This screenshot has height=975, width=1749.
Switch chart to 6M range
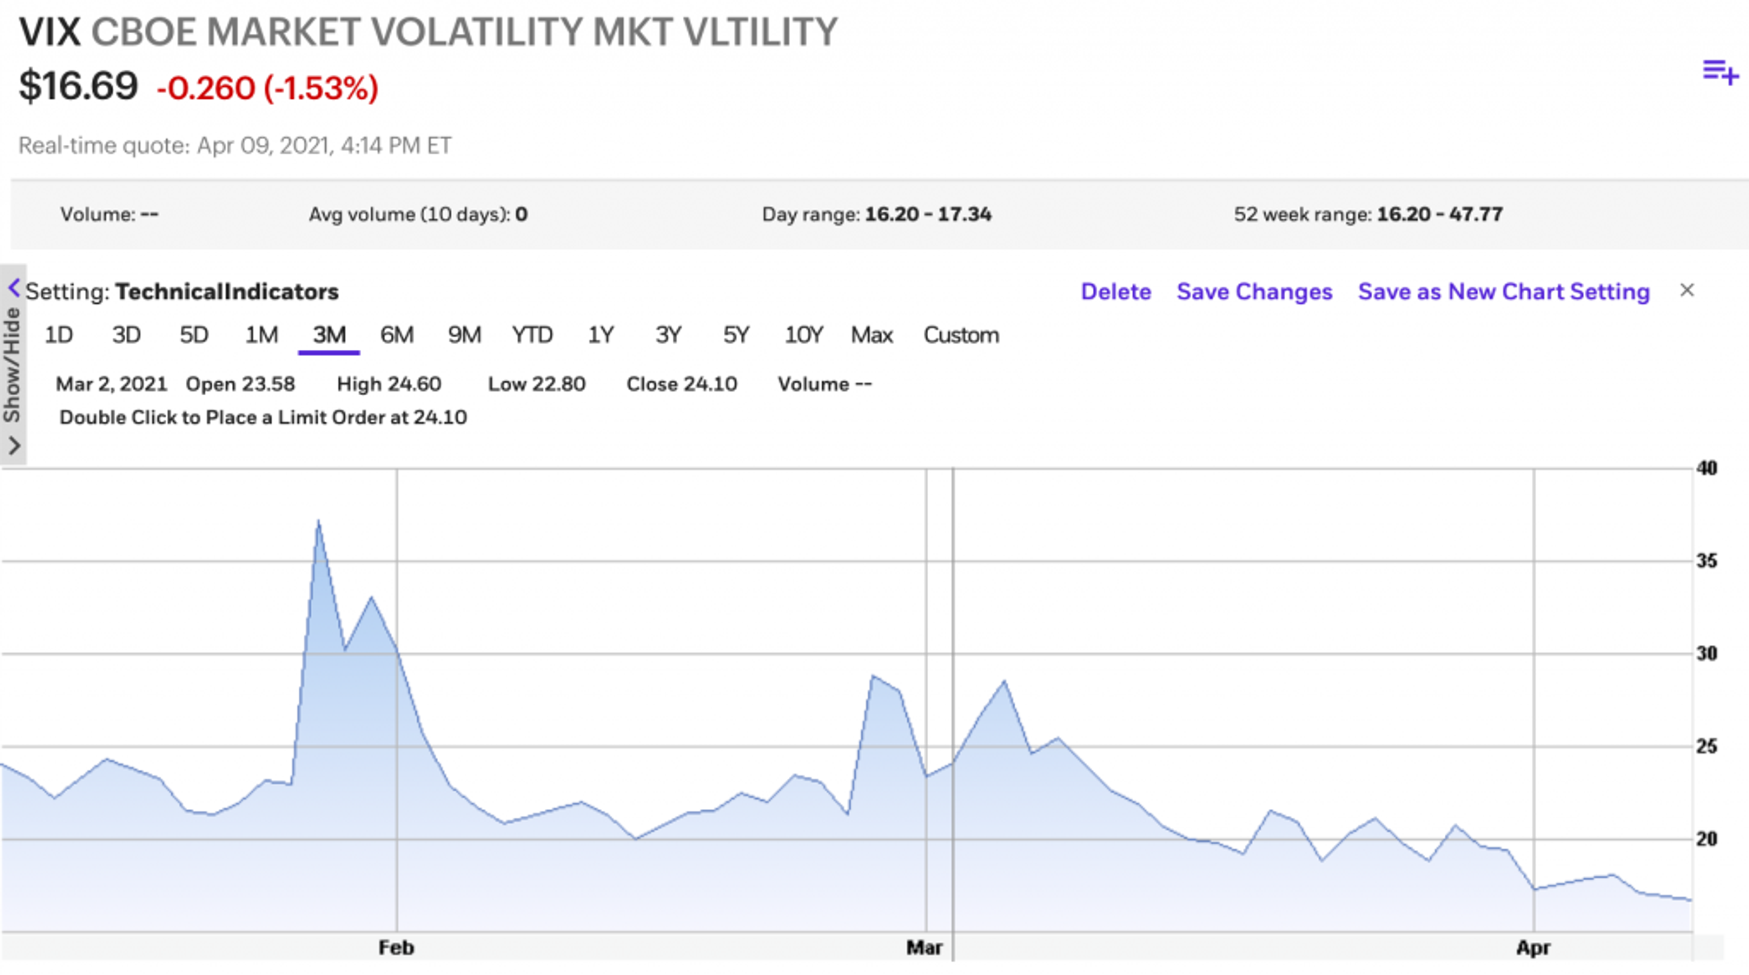coord(397,335)
